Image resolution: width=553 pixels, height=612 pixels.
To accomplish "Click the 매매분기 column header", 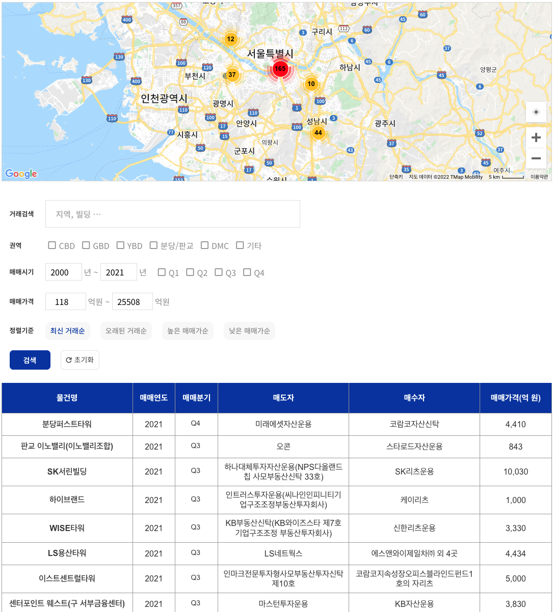I will pos(196,398).
